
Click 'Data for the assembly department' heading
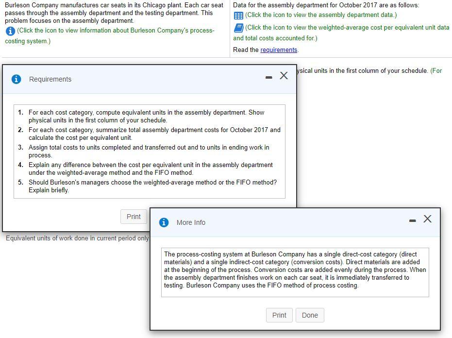point(326,5)
